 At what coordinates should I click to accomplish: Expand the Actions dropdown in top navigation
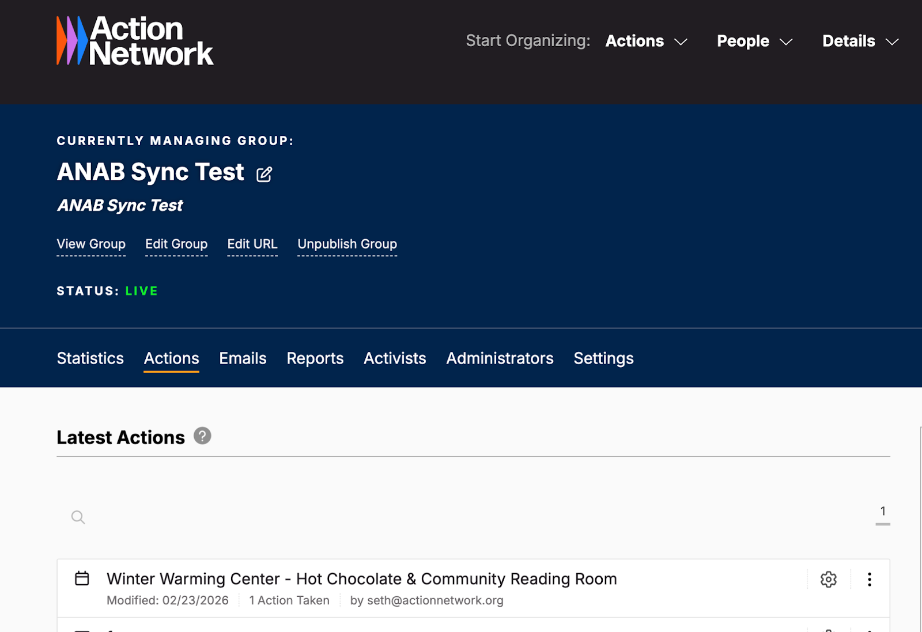[646, 41]
